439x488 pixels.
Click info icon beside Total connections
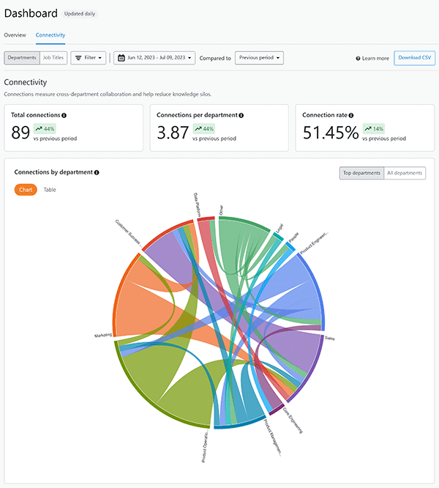(64, 116)
